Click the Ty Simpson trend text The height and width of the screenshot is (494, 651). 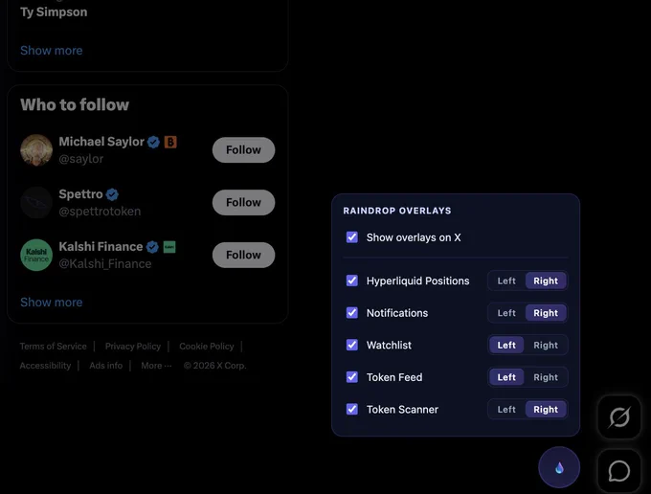54,12
